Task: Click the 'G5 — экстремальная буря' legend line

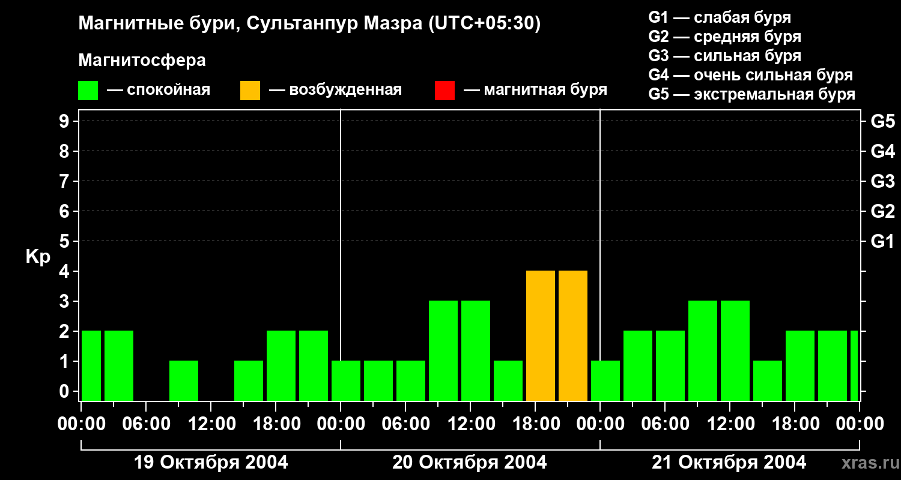Action: (x=752, y=94)
